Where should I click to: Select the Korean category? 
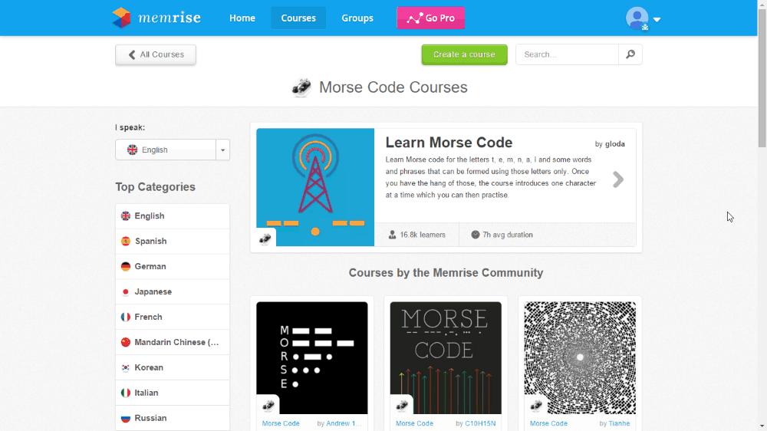172,367
